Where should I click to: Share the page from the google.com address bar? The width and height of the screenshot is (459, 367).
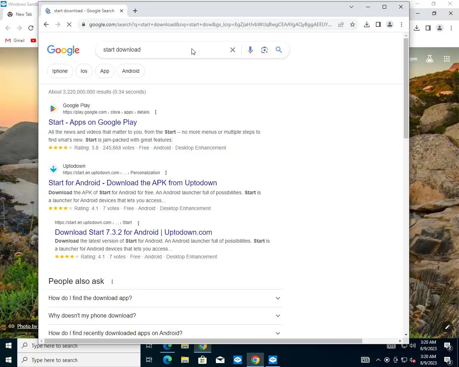[341, 24]
